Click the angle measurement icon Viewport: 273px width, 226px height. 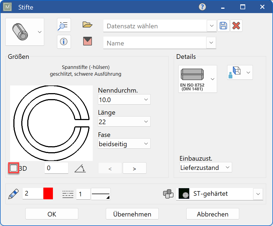[80, 168]
